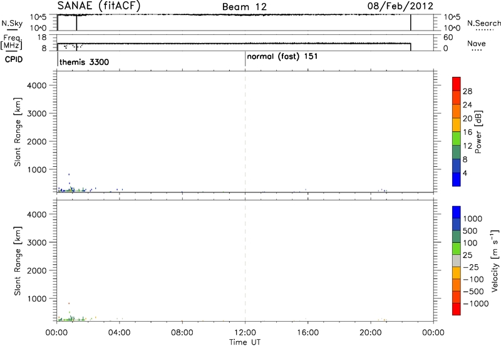Click the SANAE (fitACF) title text
Viewport: 501px width, 346px height.
pyautogui.click(x=99, y=6)
